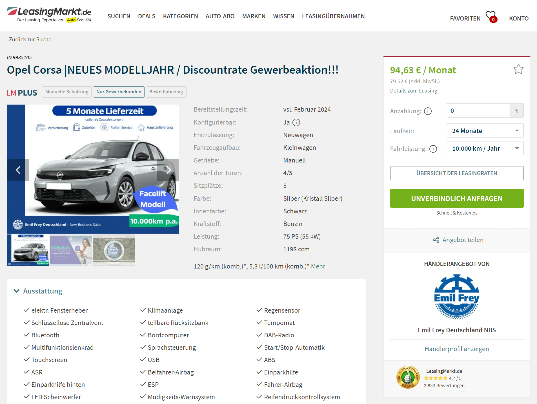Click the eKomi feedback seal badge
Screen dimensions: 537x404
pyautogui.click(x=408, y=377)
